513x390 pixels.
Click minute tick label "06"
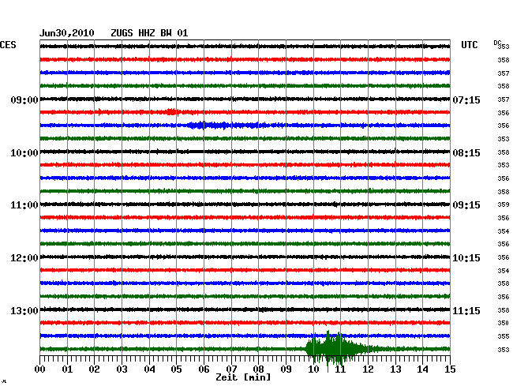click(204, 369)
